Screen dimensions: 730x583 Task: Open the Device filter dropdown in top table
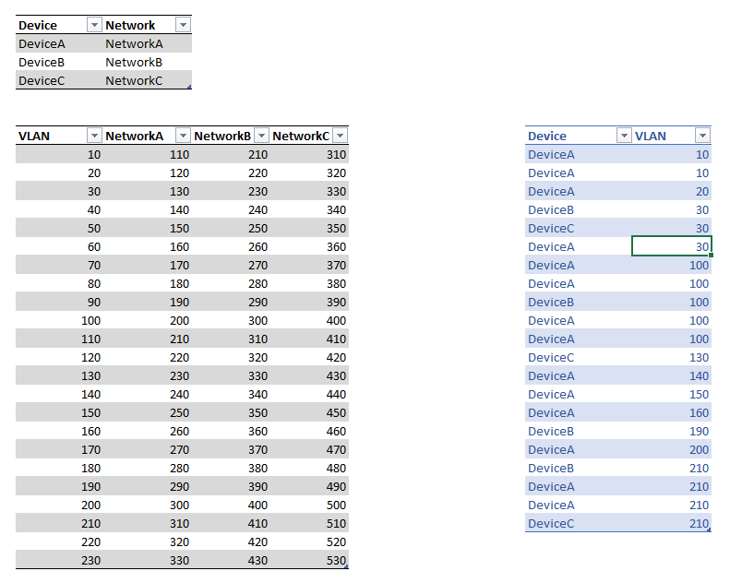(92, 25)
